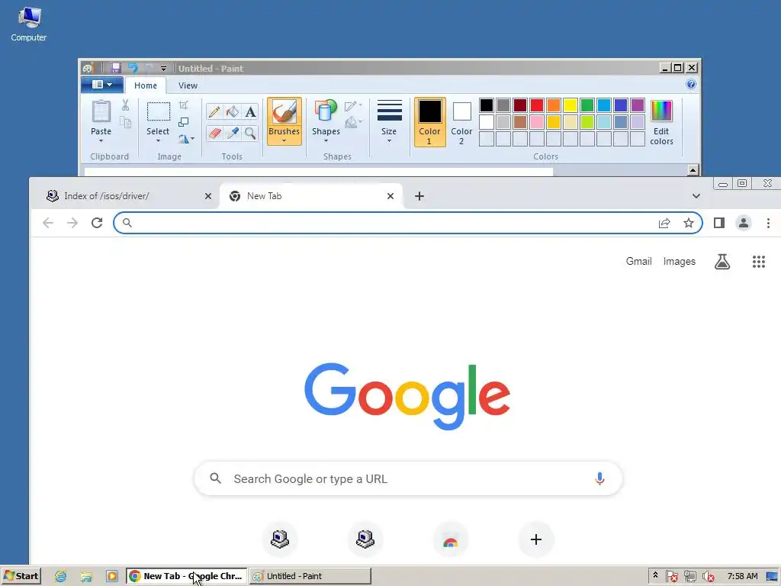The width and height of the screenshot is (781, 586).
Task: Open Customize Quick Access Toolbar dropdown
Action: coord(163,68)
